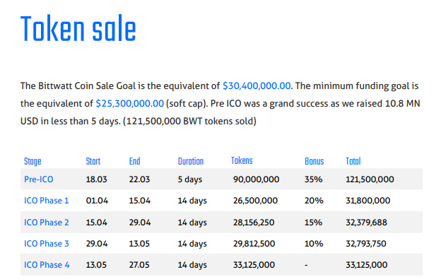Open the ICO Phase 3 link
441x279 pixels.
click(47, 244)
